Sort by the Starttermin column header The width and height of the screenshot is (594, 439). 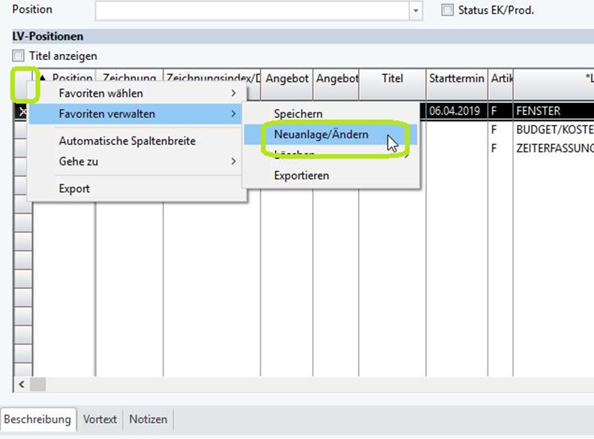457,79
